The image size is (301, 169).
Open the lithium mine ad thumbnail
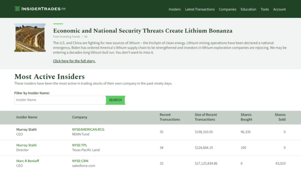pos(30,38)
